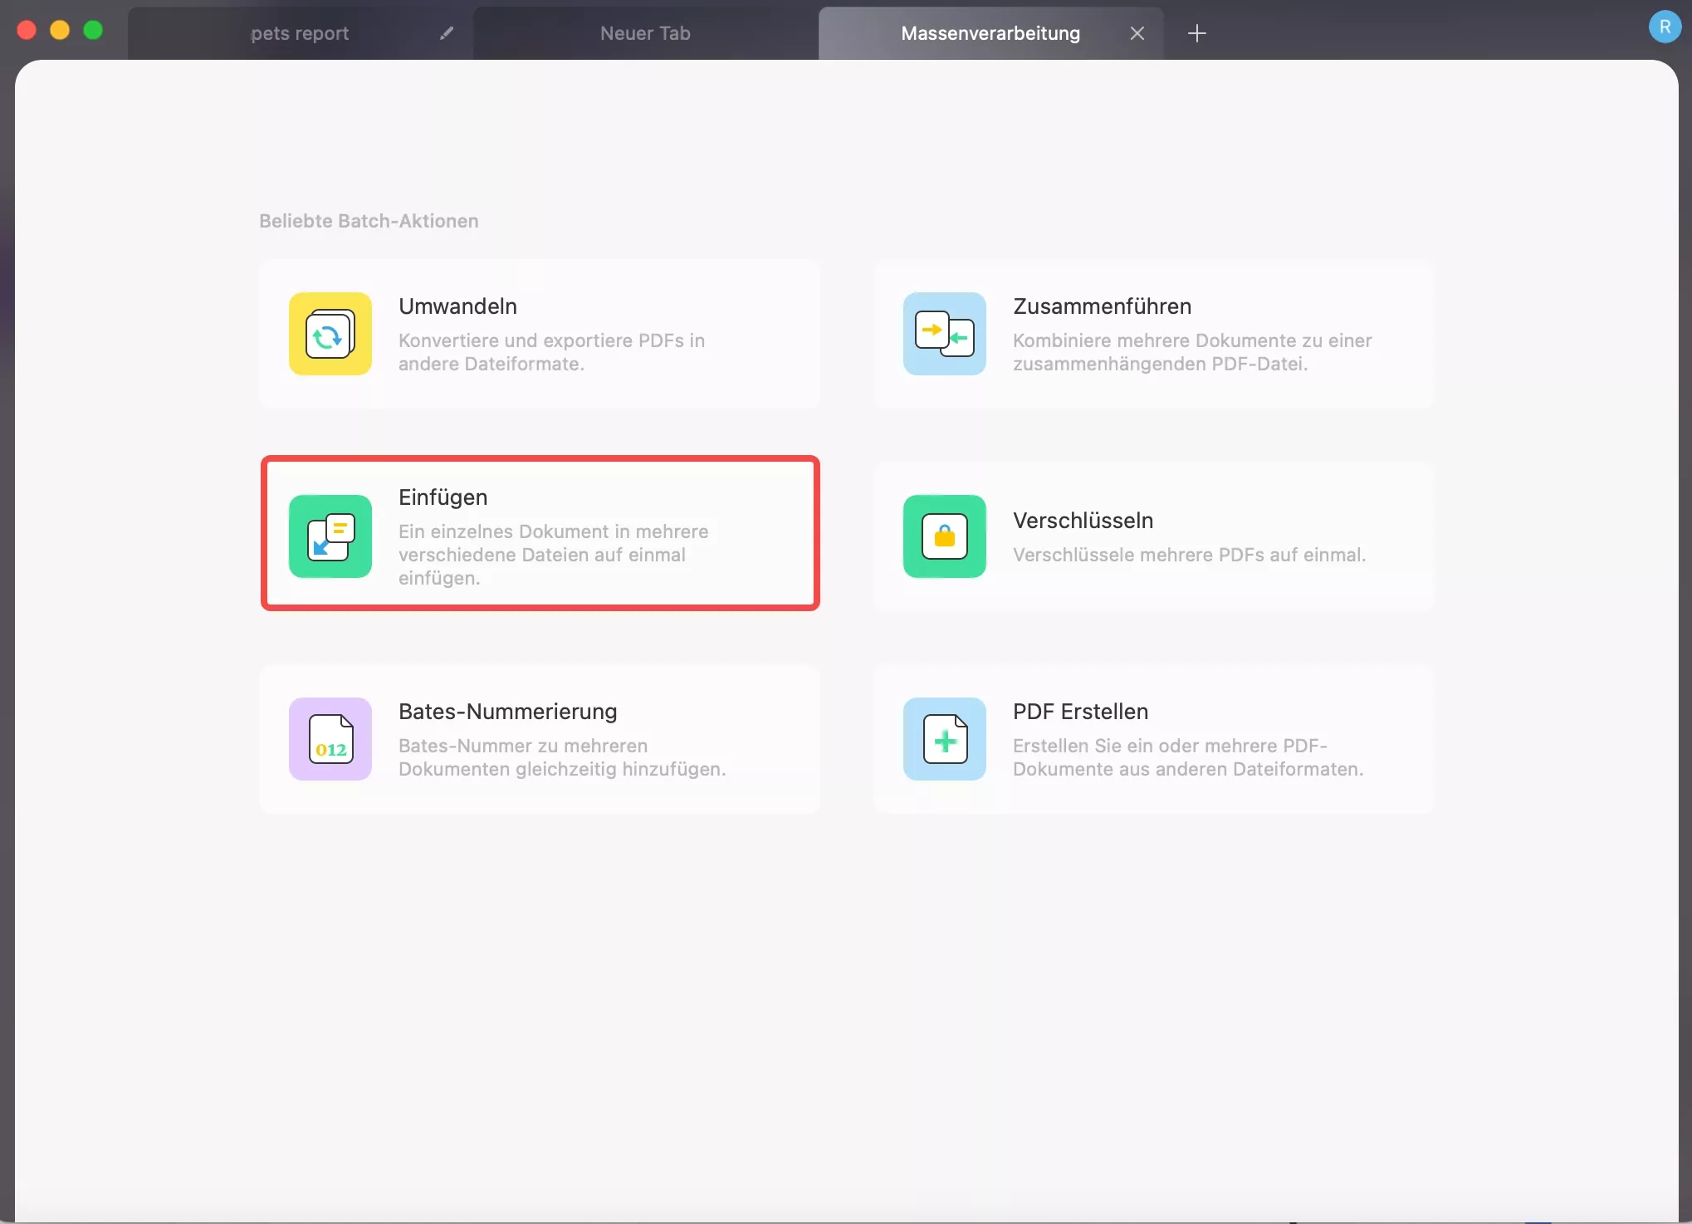This screenshot has width=1692, height=1224.
Task: Click the 'Ein einzelnes Dokument in mehrere' description
Action: [x=553, y=555]
